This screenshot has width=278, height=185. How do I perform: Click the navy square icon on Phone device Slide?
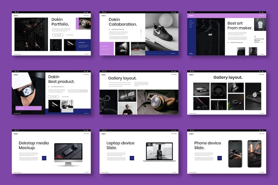pos(220,158)
